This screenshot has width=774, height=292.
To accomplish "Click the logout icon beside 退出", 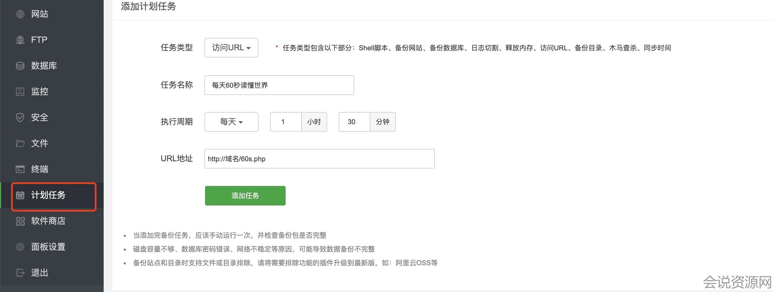I will [x=20, y=273].
